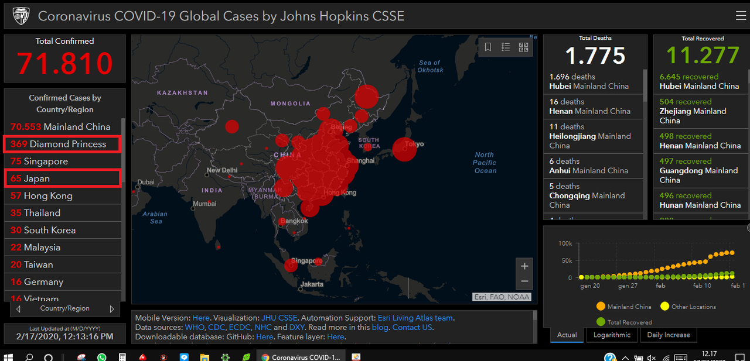The image size is (750, 361).
Task: Go to previous Country/Region list page arrow
Action: coord(18,308)
